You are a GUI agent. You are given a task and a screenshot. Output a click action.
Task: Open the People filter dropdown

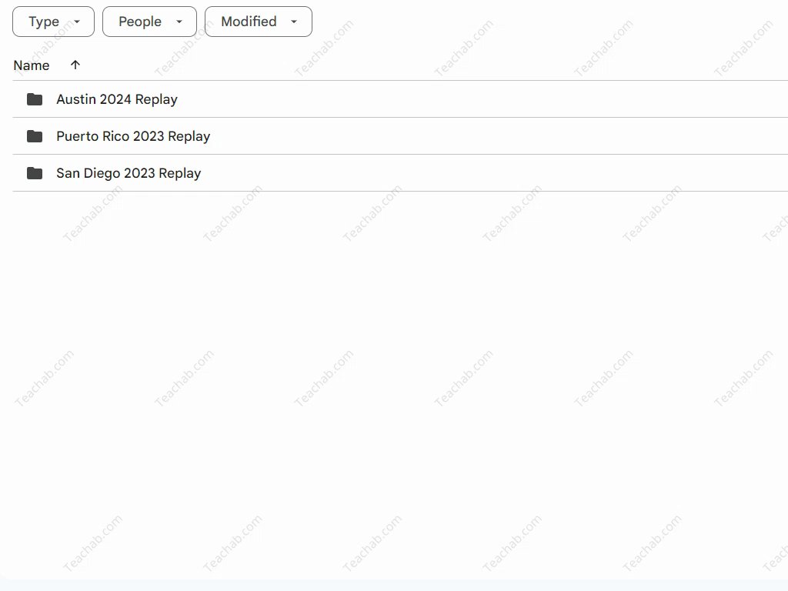149,22
